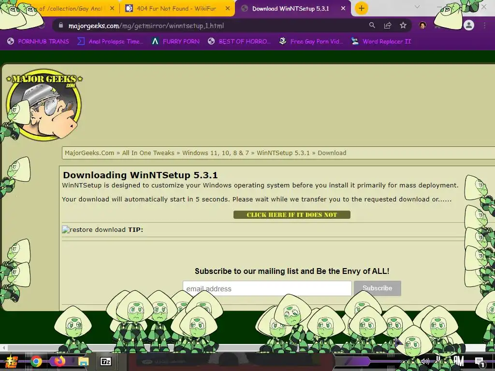Screen dimensions: 495x371
Task: Click the Major Geeks logo
Action: pos(44,104)
